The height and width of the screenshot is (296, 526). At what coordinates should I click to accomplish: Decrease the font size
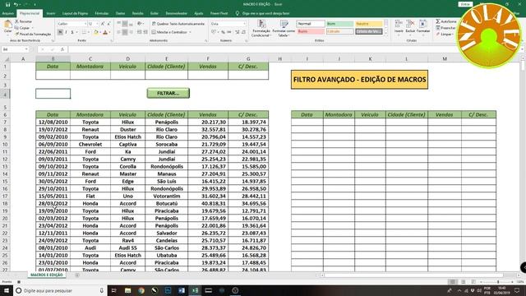click(x=108, y=24)
